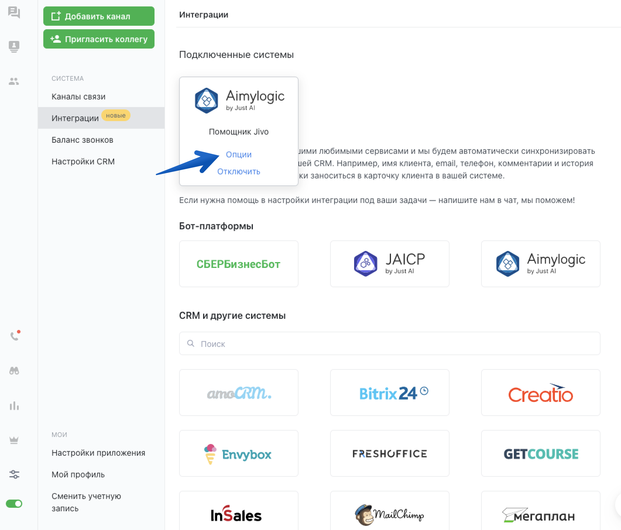621x530 pixels.
Task: Select the MailChimp integration card
Action: point(390,511)
